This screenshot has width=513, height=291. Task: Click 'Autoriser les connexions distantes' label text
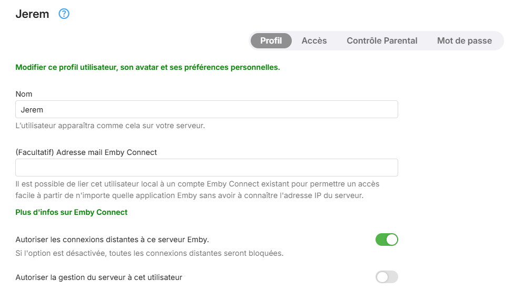click(112, 240)
